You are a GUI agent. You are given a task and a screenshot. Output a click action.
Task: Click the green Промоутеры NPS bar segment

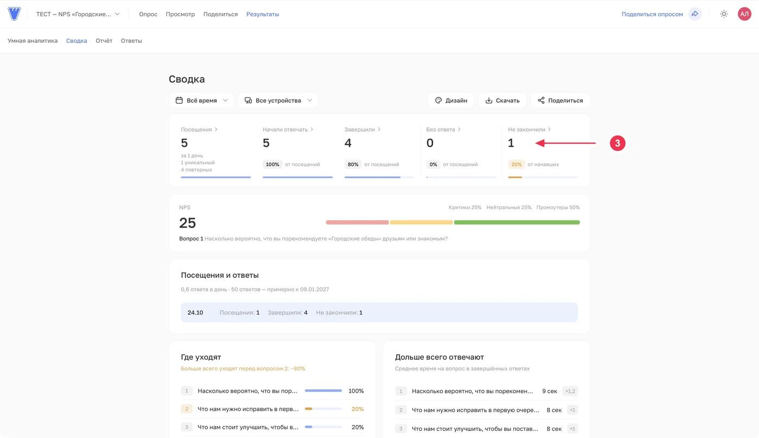517,223
